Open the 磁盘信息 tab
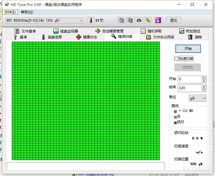215x176 pixels. click(x=52, y=37)
